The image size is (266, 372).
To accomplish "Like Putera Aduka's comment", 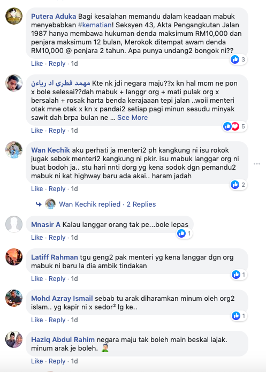I will coord(37,64).
